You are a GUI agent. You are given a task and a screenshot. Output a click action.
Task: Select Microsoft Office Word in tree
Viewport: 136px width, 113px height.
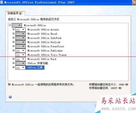pos(42,59)
